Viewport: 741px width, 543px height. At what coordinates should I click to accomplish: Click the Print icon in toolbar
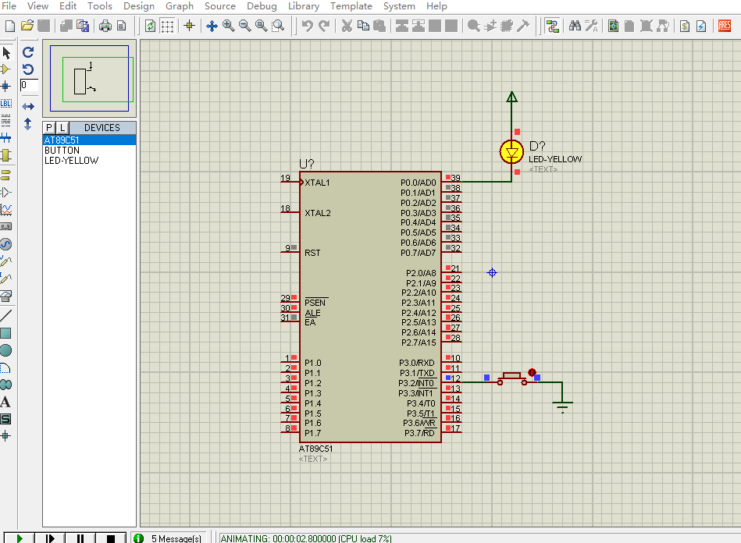(105, 26)
